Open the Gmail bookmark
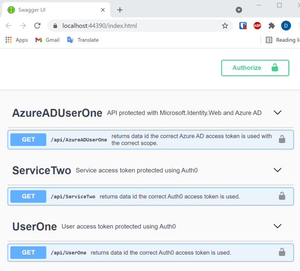This screenshot has height=271, width=300. click(x=47, y=40)
